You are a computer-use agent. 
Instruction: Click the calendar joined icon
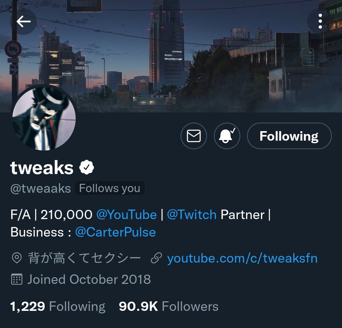pyautogui.click(x=16, y=279)
